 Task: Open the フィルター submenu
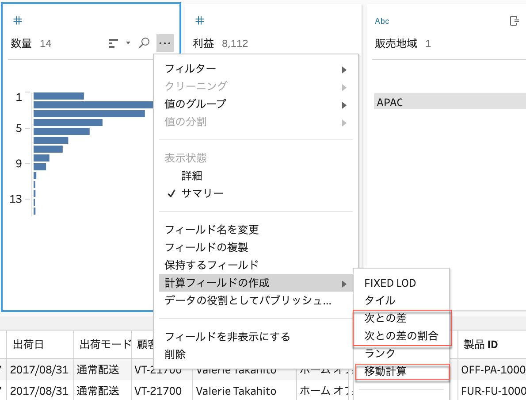click(x=255, y=69)
